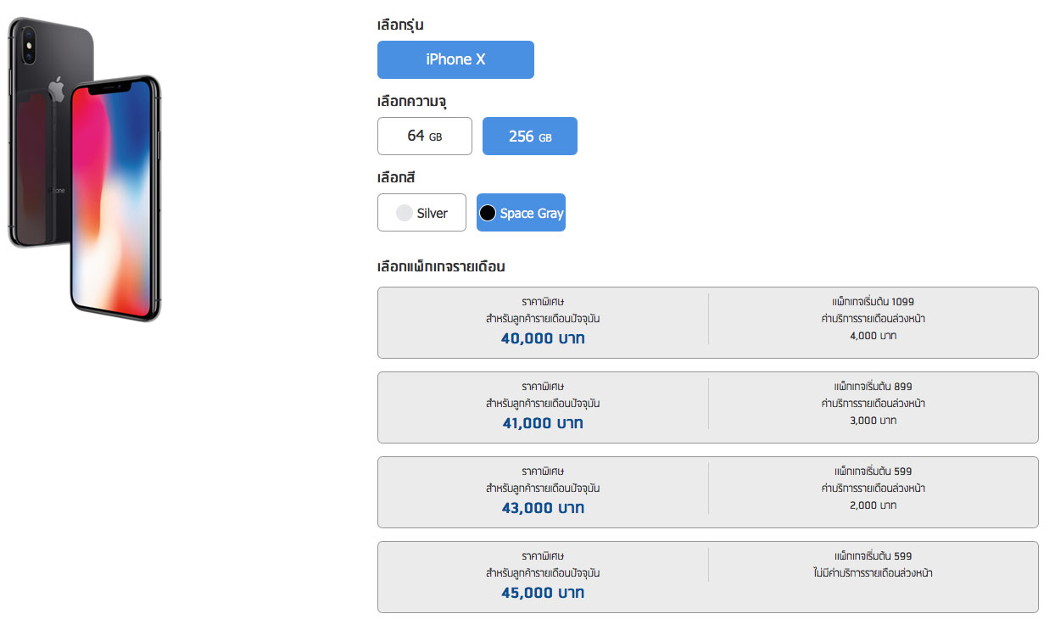This screenshot has height=625, width=1055.
Task: Pick the Silver color option
Action: 421,213
